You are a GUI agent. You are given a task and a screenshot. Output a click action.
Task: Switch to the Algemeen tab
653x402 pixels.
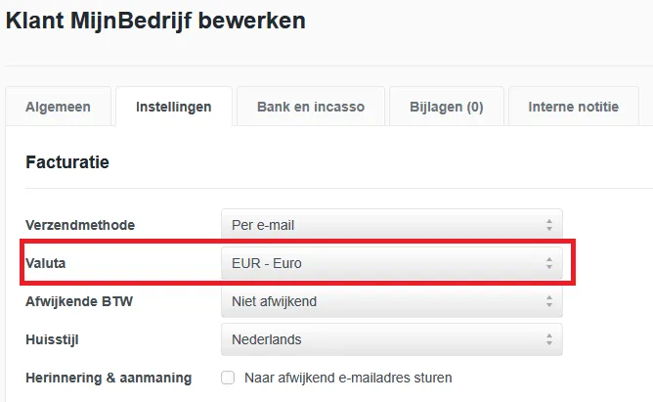(x=58, y=107)
